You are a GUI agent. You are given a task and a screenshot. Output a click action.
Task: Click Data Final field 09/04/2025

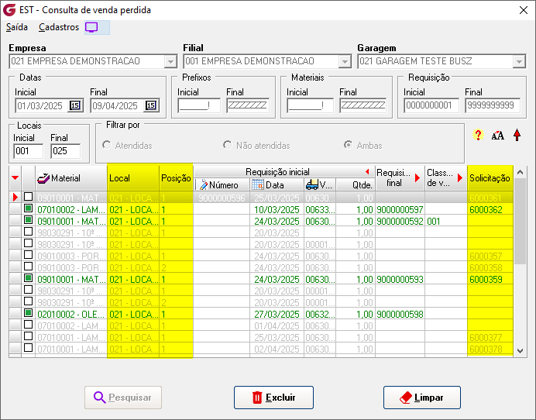pos(118,105)
